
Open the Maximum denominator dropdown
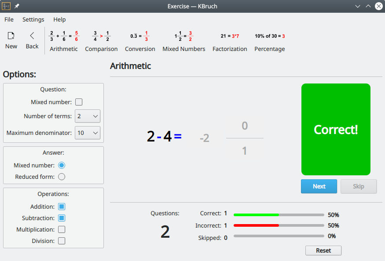point(88,133)
